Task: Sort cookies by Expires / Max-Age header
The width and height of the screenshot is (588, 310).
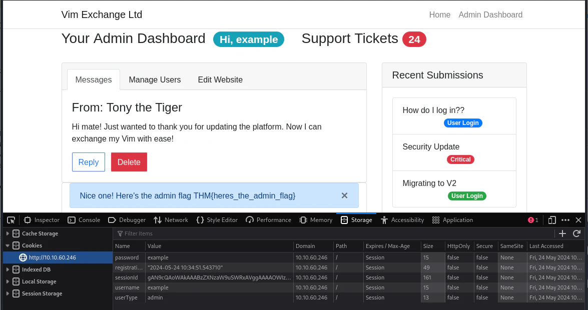Action: click(x=392, y=246)
